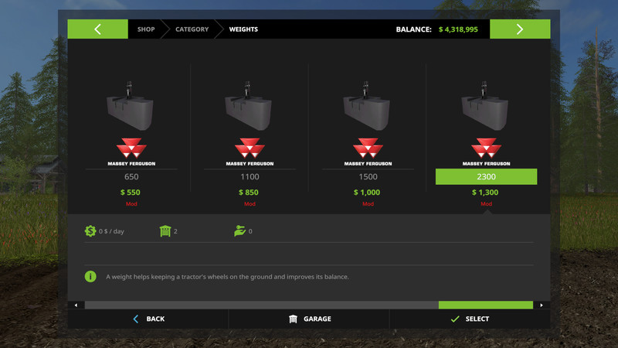Click the green horizontal scrollbar thumb
Viewport: 618px width, 348px height.
pos(486,305)
